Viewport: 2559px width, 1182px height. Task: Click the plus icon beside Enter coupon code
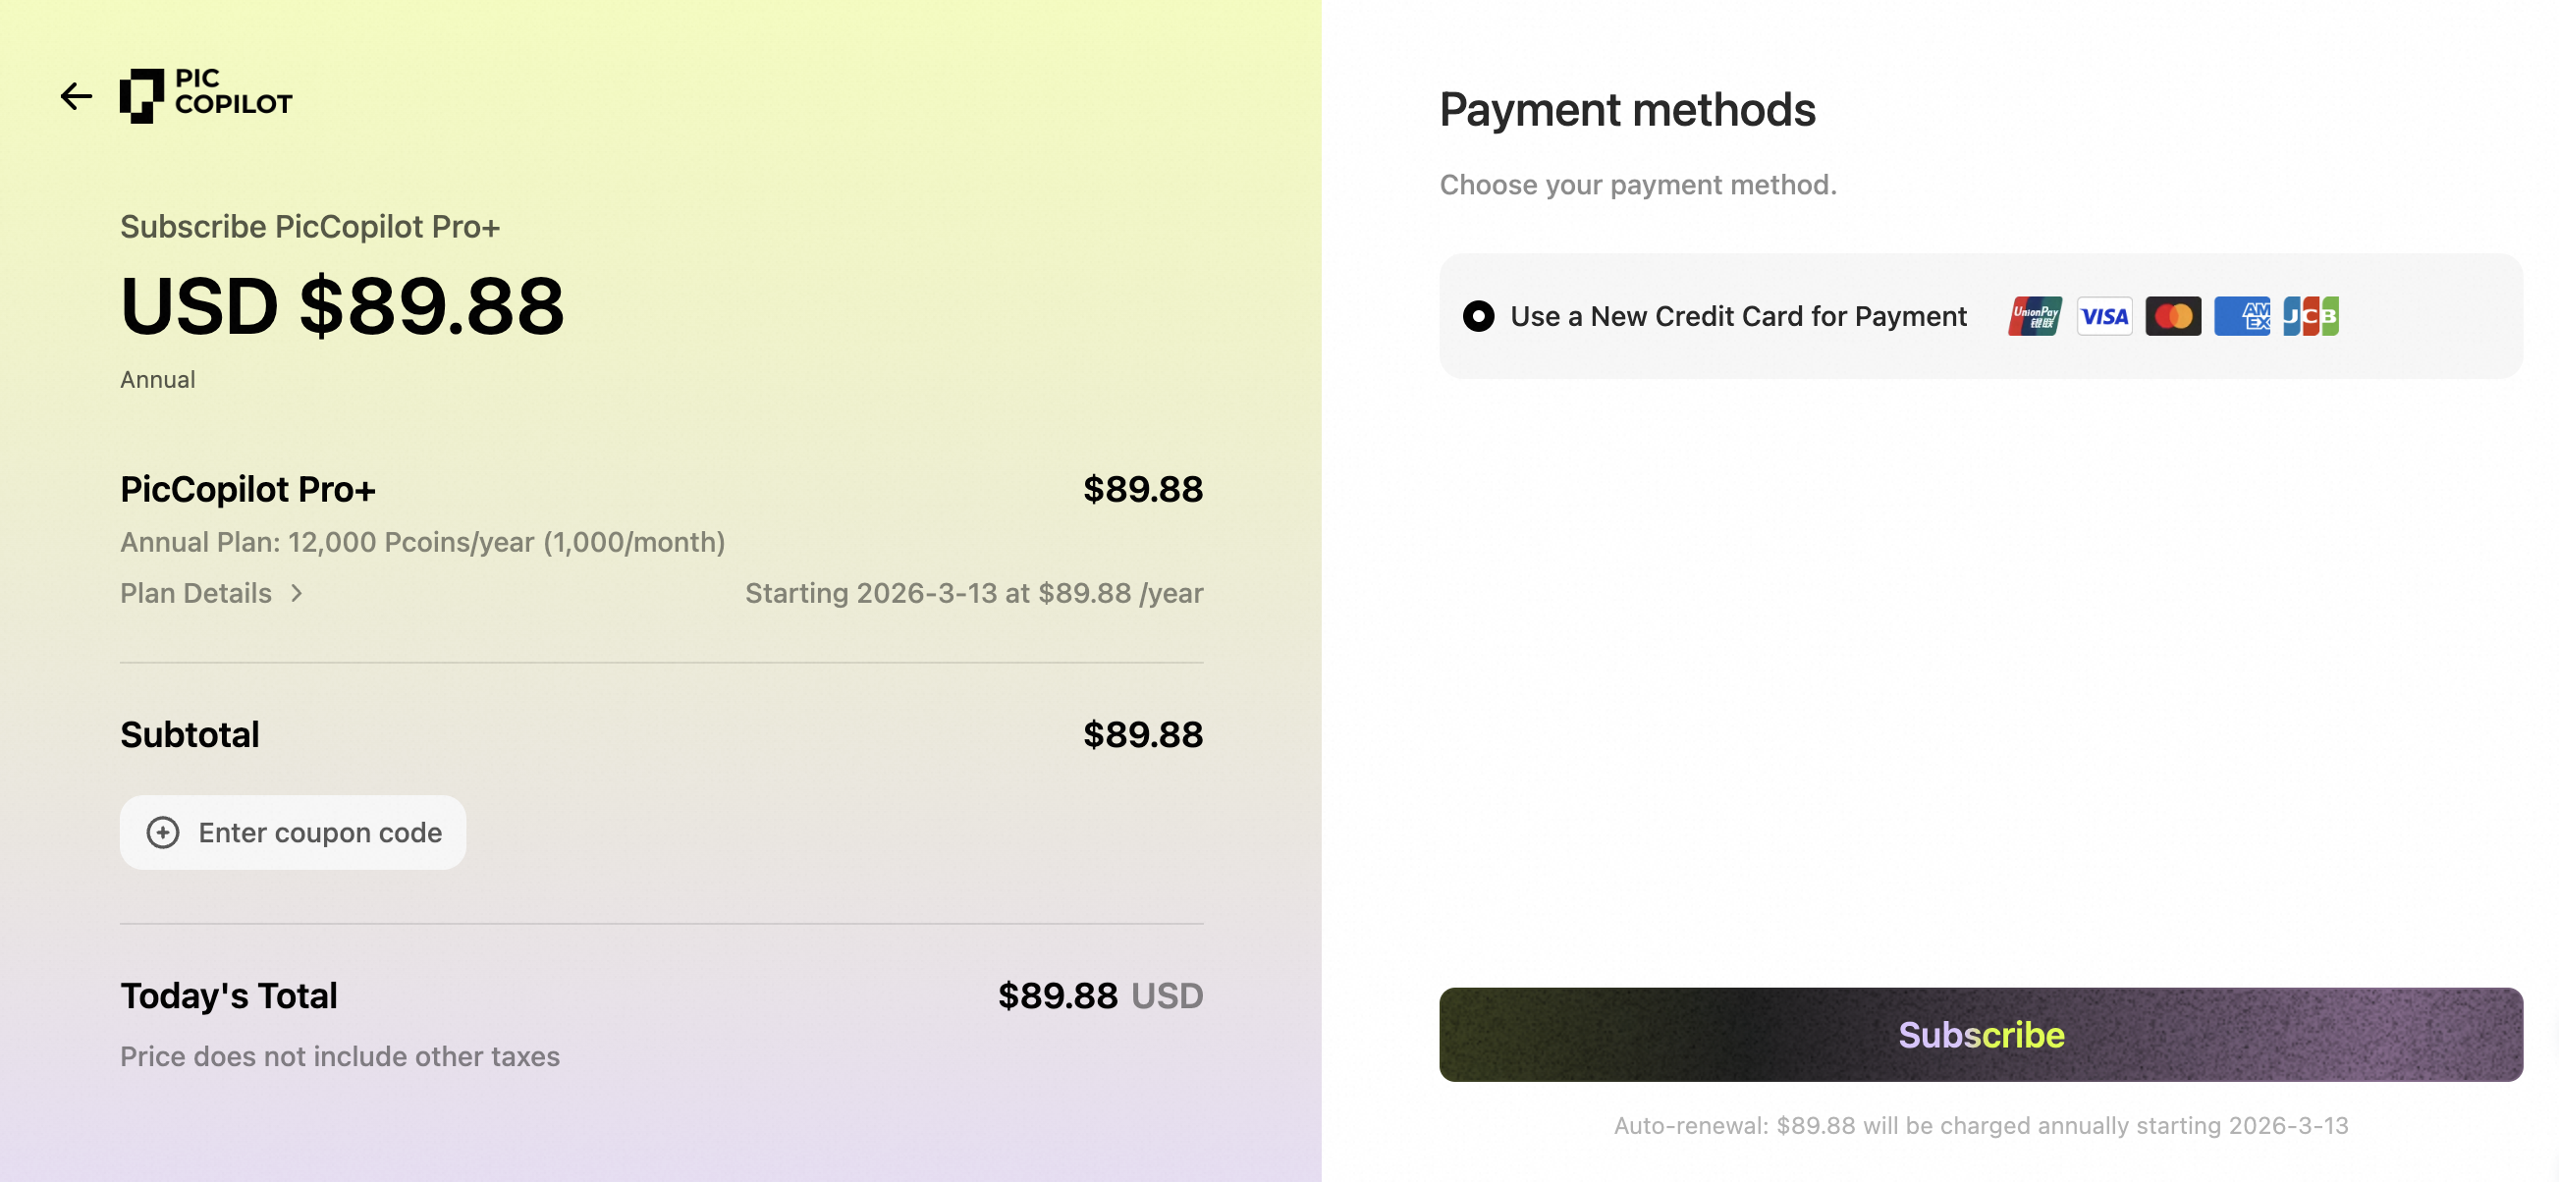tap(162, 833)
